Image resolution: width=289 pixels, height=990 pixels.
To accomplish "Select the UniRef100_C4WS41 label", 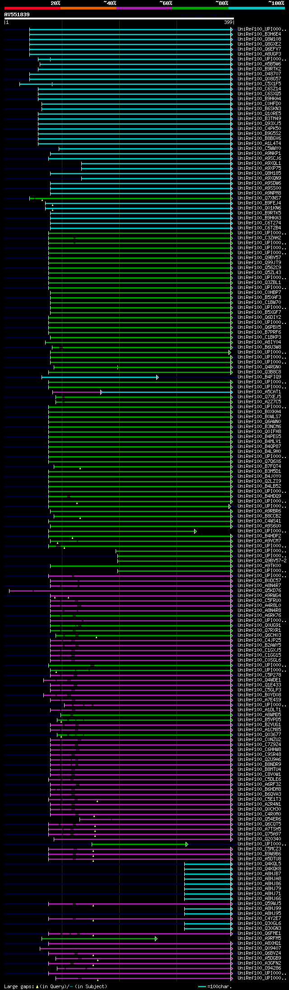I will (259, 521).
